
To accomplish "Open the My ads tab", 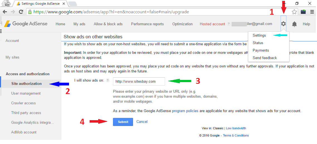I will [x=79, y=24].
